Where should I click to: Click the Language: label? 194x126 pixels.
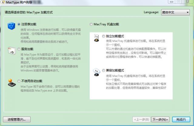point(151,12)
